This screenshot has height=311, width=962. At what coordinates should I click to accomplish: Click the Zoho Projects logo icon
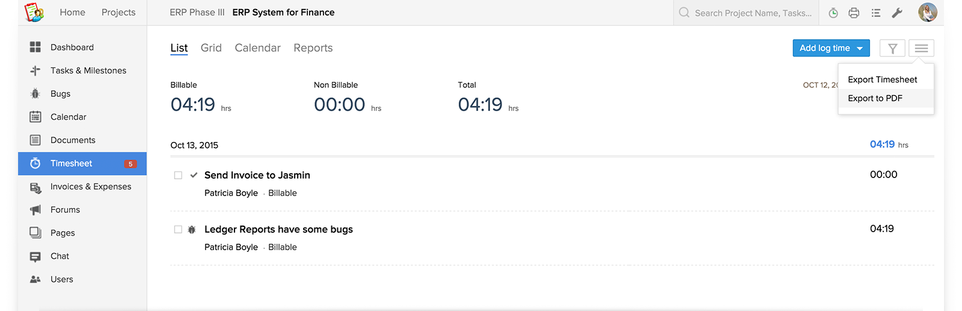(x=34, y=12)
